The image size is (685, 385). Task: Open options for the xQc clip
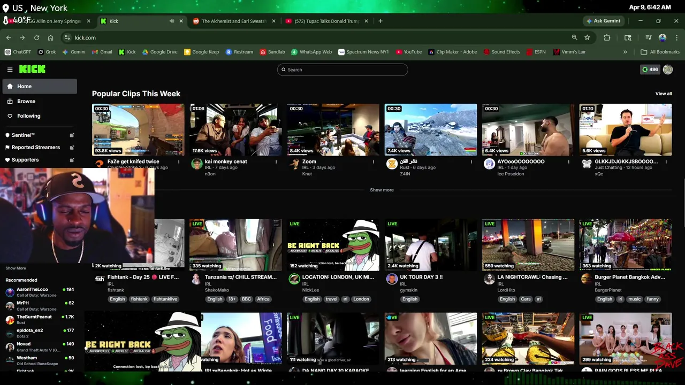tap(666, 161)
